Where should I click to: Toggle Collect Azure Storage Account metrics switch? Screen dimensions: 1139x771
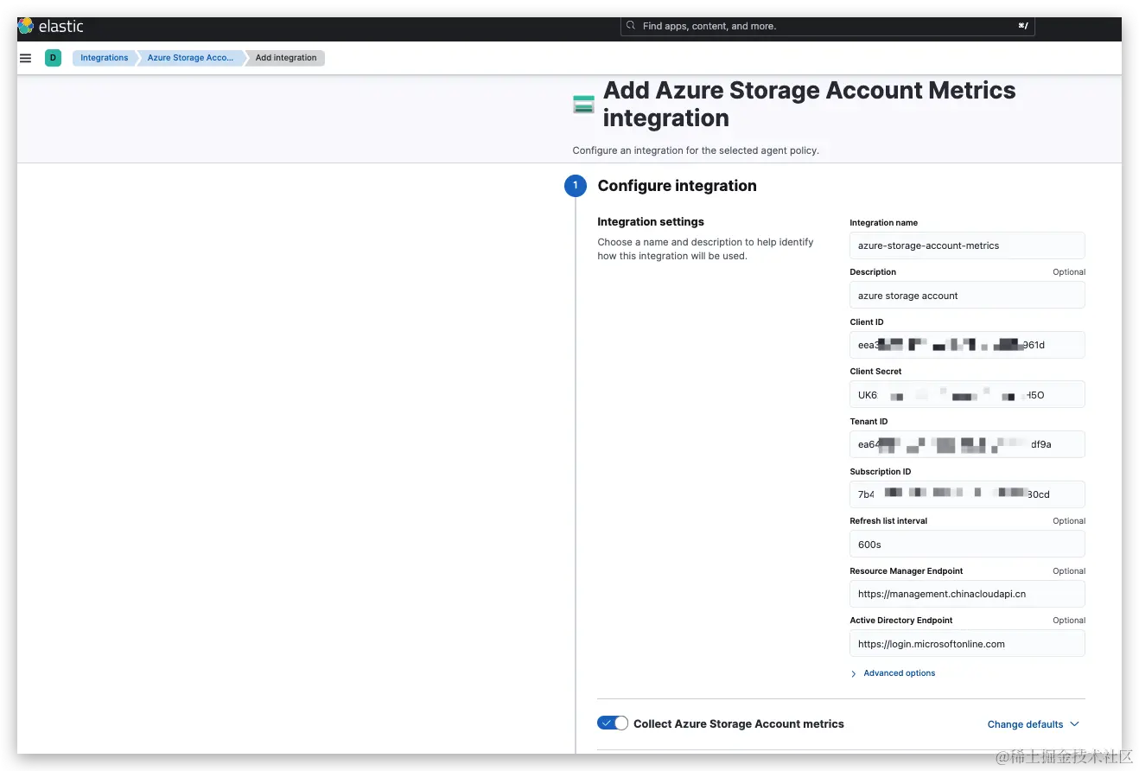613,723
